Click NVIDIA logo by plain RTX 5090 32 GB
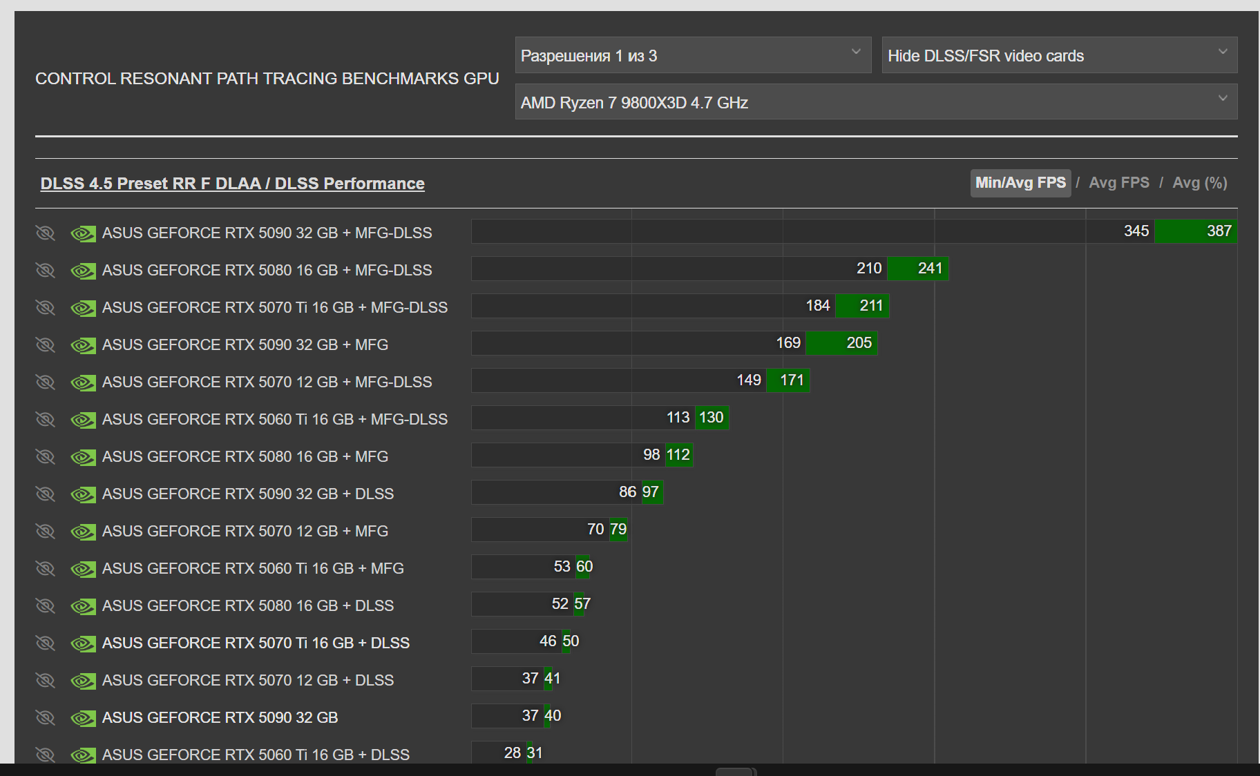 (x=83, y=719)
